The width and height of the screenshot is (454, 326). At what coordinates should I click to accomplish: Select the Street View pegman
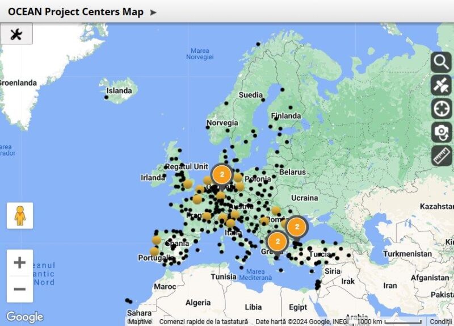click(20, 216)
